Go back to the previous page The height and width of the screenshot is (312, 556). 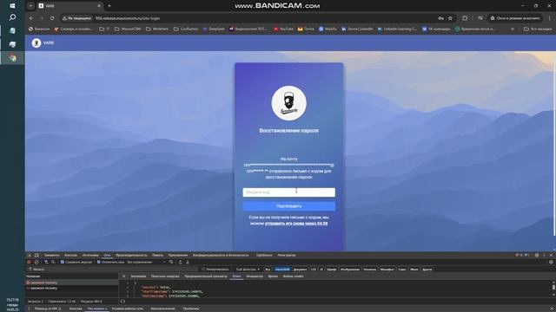[x=31, y=18]
